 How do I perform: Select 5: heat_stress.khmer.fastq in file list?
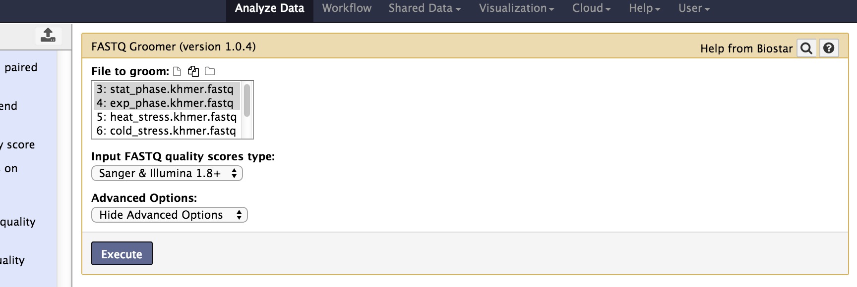[x=166, y=117]
